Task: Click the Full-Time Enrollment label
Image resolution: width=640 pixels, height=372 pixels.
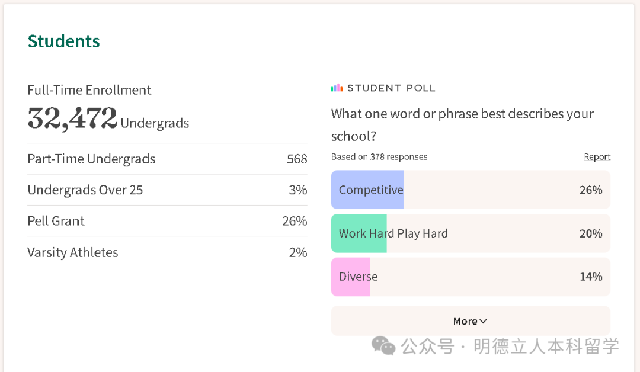Action: (89, 90)
